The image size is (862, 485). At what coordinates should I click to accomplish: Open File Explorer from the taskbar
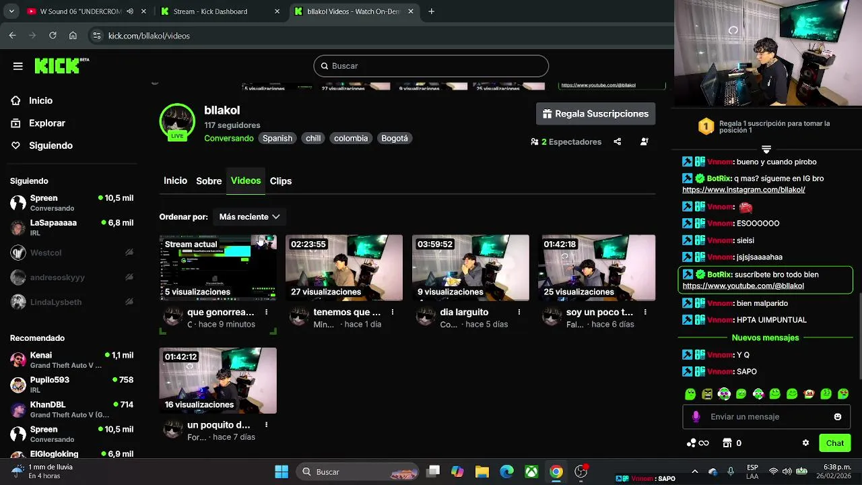point(482,472)
